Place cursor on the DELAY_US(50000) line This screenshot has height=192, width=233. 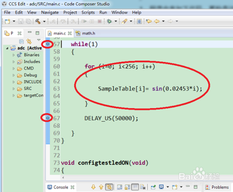pos(111,118)
